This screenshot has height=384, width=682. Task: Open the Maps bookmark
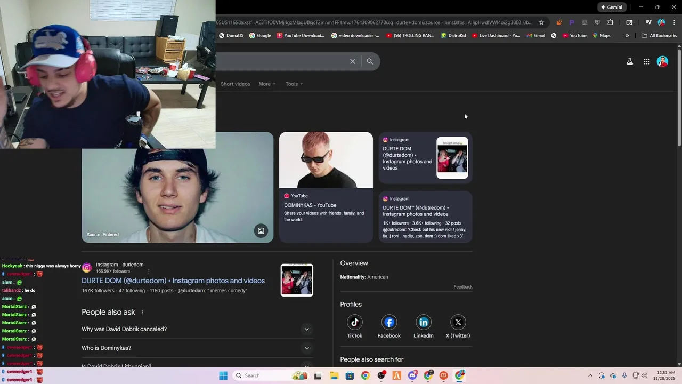pos(601,36)
